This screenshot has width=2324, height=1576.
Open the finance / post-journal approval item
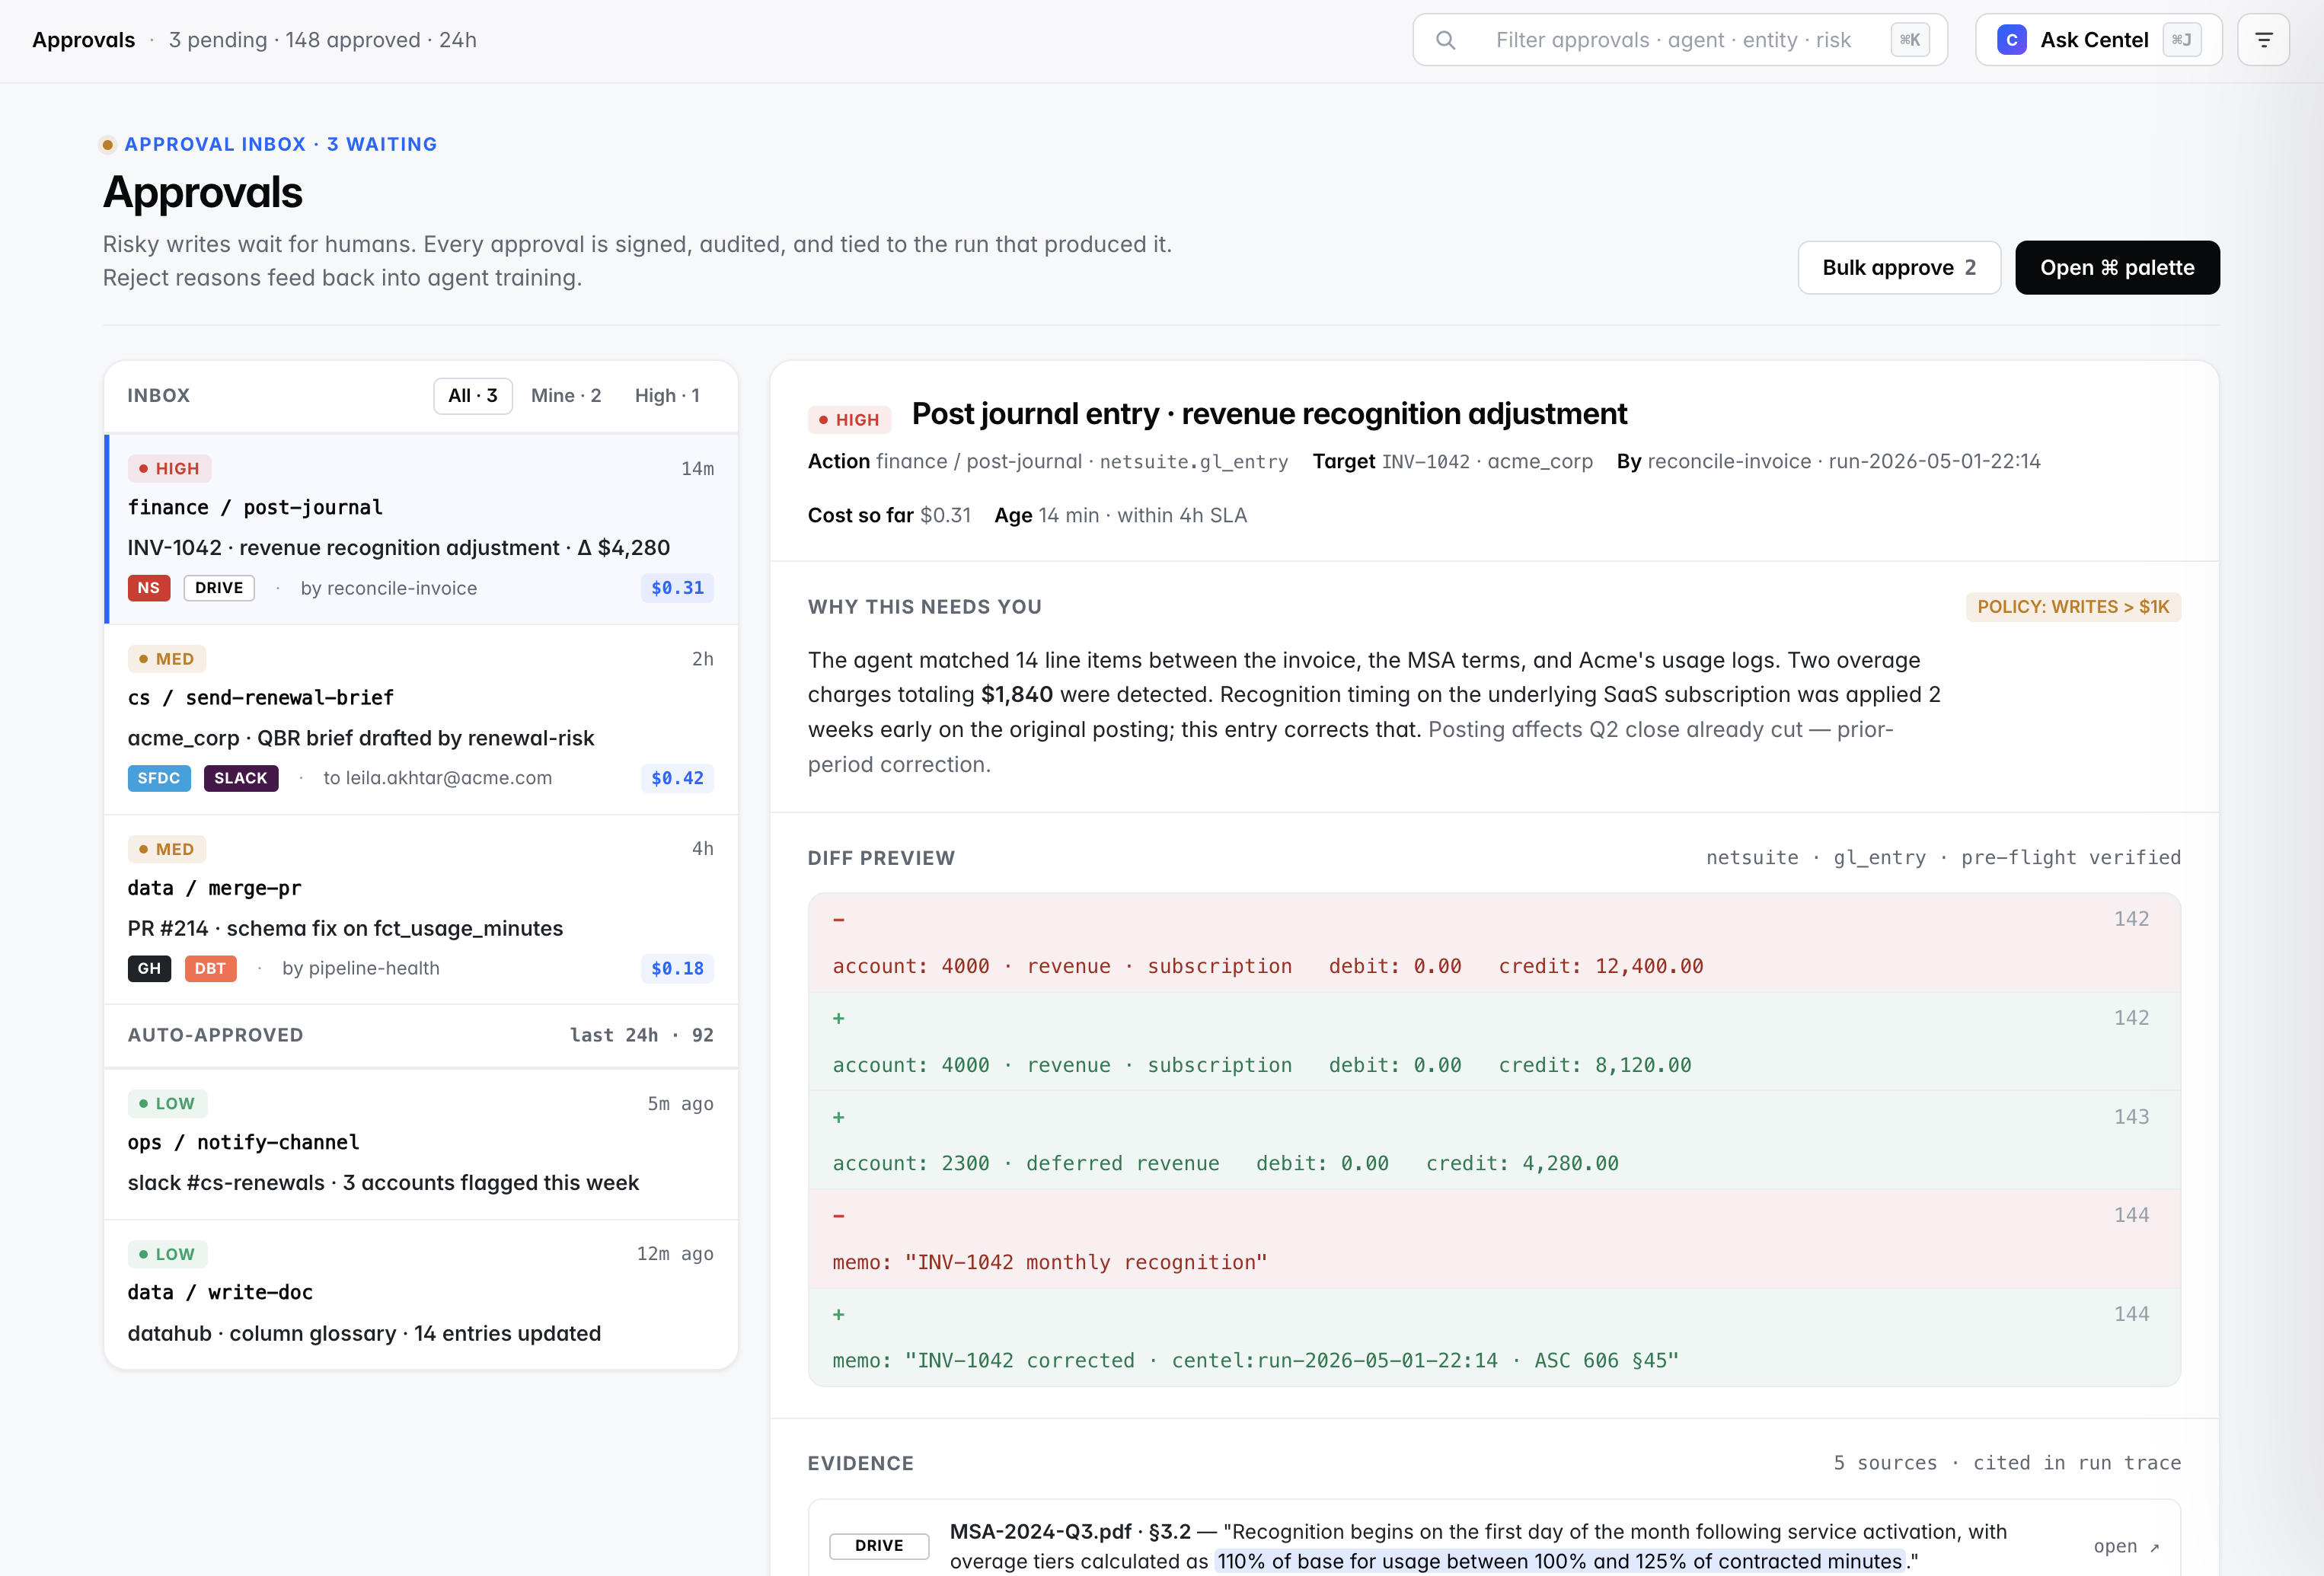tap(421, 528)
